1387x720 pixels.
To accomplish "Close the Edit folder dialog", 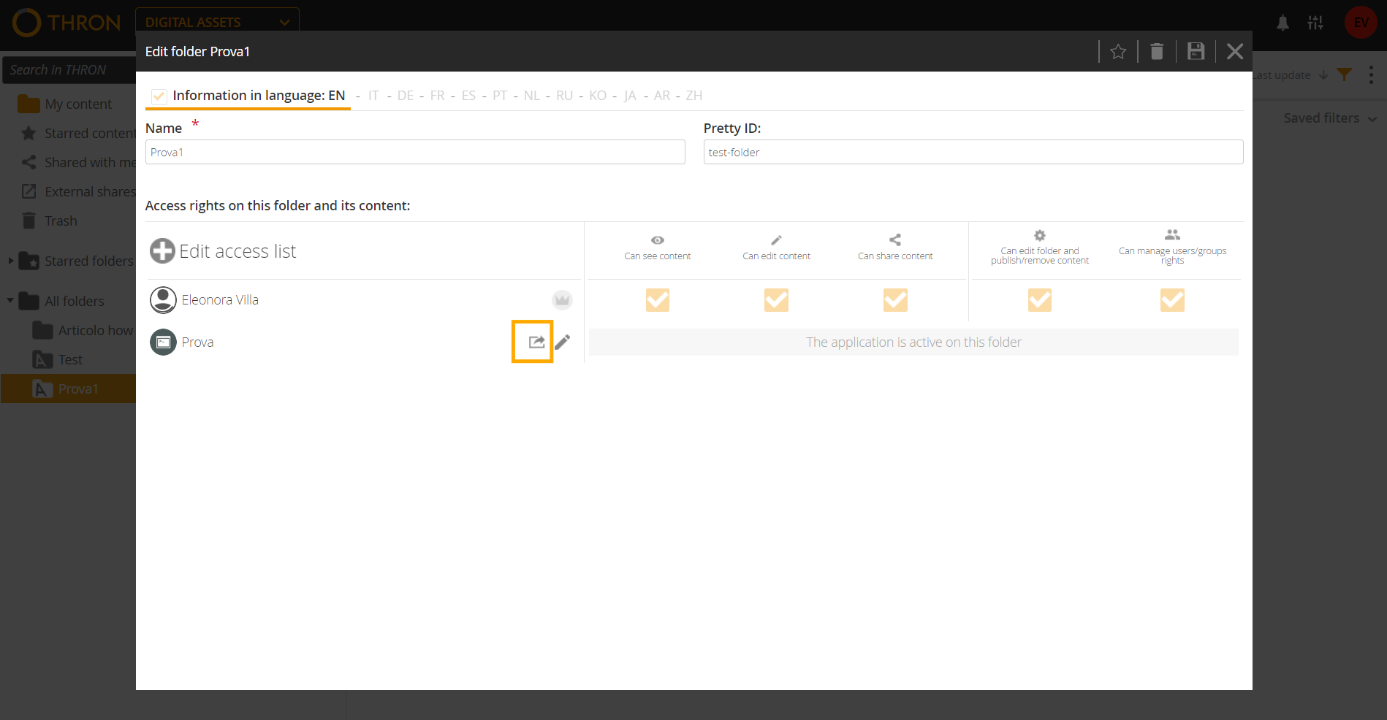I will point(1234,51).
